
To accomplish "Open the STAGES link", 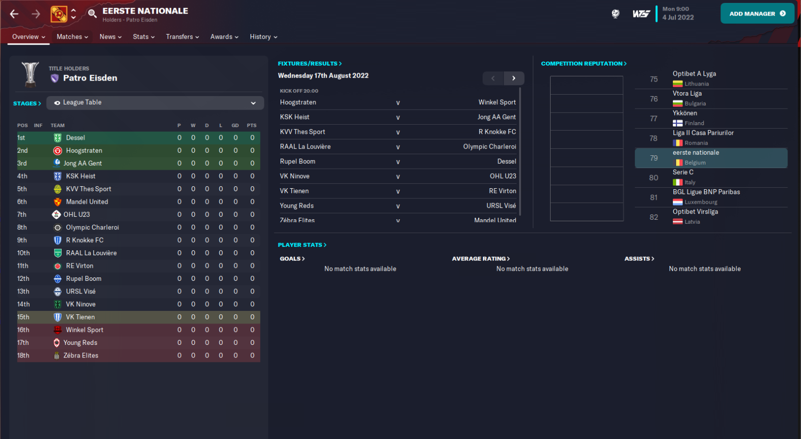I will [x=27, y=104].
